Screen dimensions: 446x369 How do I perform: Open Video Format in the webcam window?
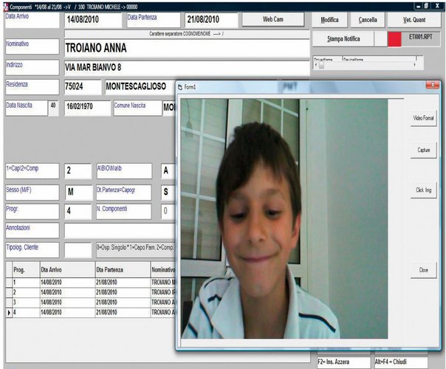[x=423, y=118]
